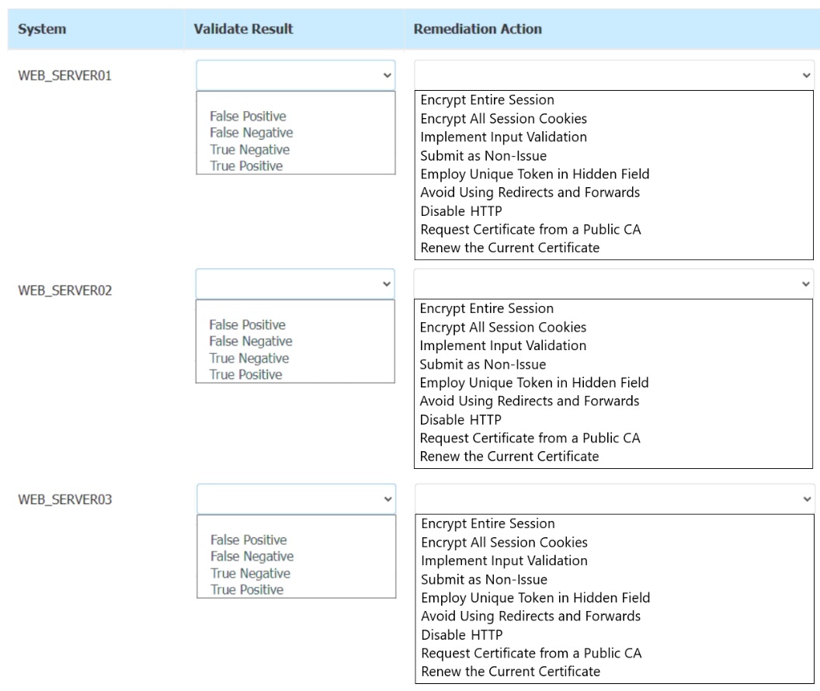Viewport: 820px width, 691px height.
Task: Open the Remediation Action dropdown for WEB_SERVER01
Action: [x=613, y=74]
